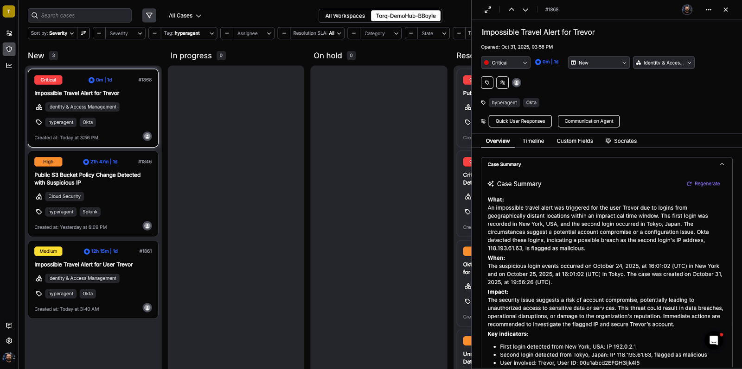Click assignee avatar on case #1868 card
The width and height of the screenshot is (742, 369).
tap(147, 136)
